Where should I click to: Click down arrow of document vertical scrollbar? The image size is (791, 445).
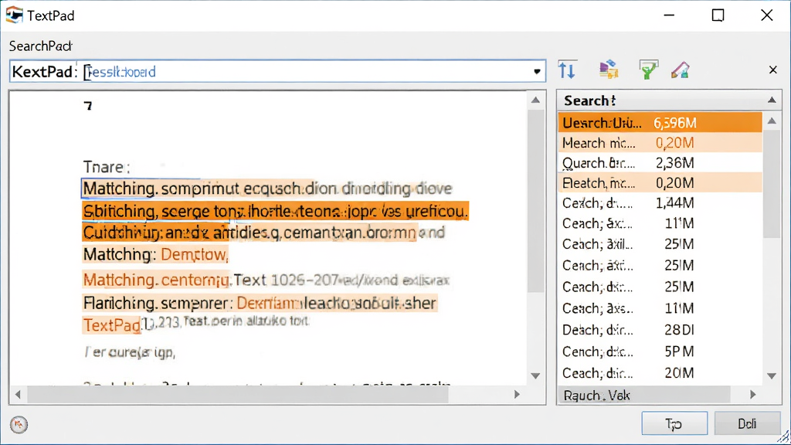pos(536,376)
